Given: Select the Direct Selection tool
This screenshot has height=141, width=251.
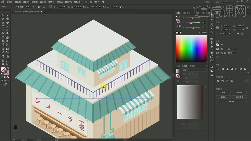Looking at the screenshot, I should 7,15.
